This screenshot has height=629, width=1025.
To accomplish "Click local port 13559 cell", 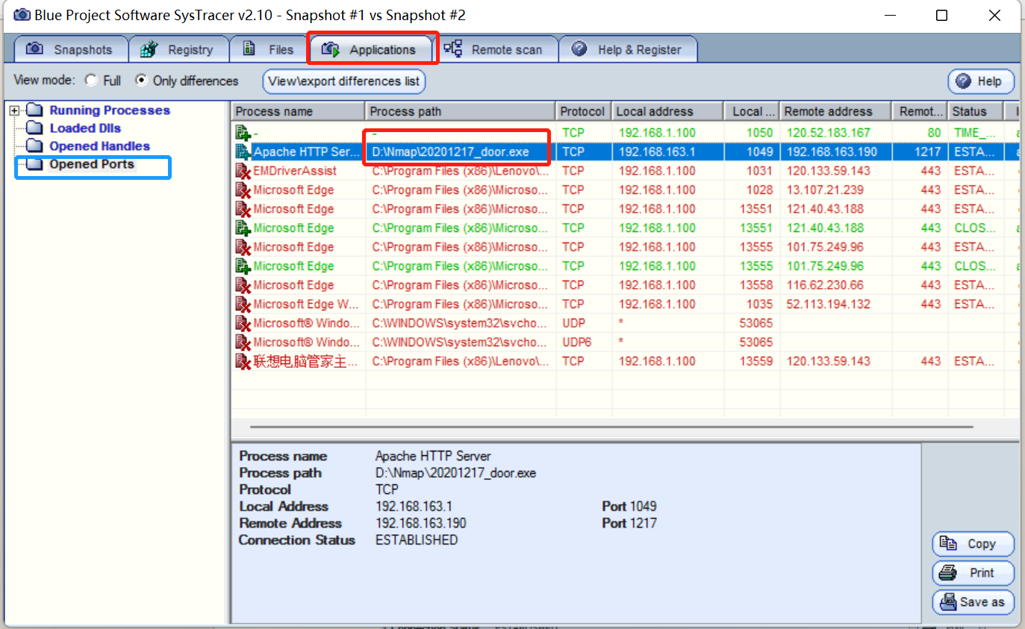I will pyautogui.click(x=756, y=361).
